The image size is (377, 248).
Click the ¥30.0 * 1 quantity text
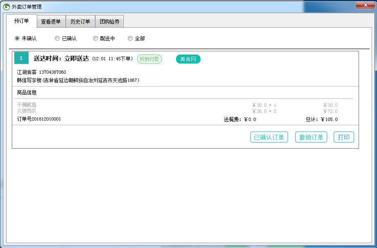(x=264, y=105)
